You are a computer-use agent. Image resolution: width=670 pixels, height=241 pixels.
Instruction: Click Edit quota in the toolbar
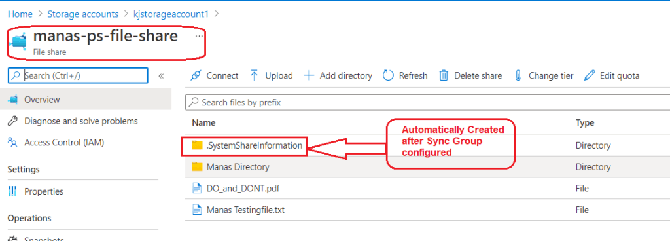[612, 75]
